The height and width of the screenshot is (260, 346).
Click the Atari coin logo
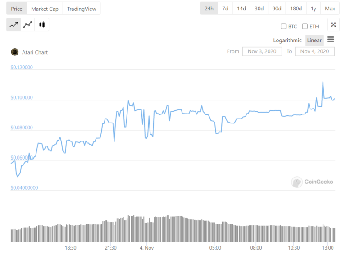click(x=14, y=52)
